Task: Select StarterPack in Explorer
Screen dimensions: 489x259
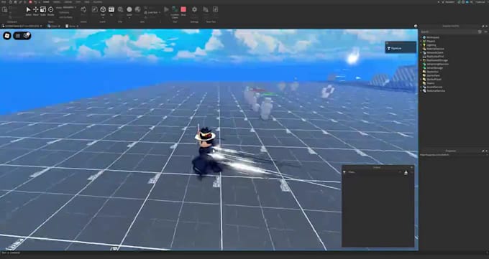Action: [434, 75]
